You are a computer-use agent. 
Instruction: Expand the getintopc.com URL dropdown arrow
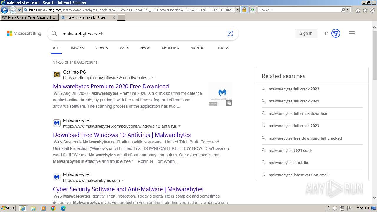(x=153, y=78)
